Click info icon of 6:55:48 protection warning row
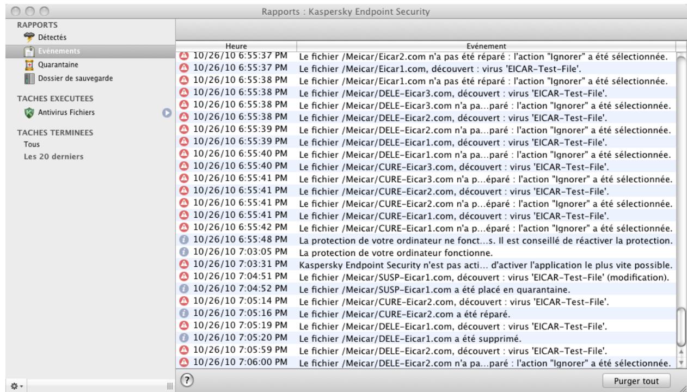Viewport: 687px width, 392px height. [x=183, y=240]
